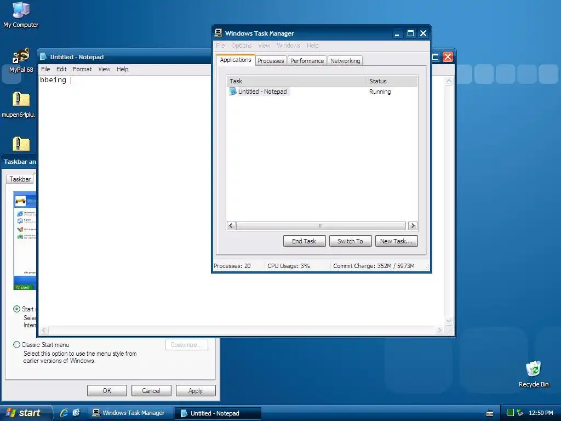Open the My Computer desktop icon
Image resolution: width=561 pixels, height=421 pixels.
pyautogui.click(x=21, y=15)
